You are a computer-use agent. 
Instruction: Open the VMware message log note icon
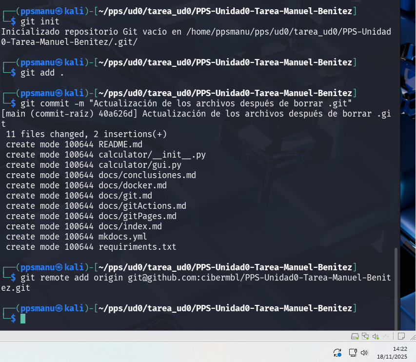click(x=401, y=336)
